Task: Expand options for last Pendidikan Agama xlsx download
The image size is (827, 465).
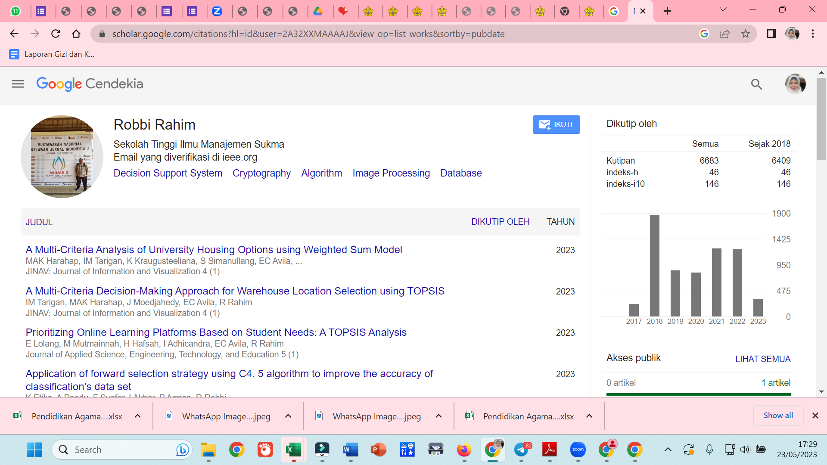Action: pyautogui.click(x=589, y=416)
